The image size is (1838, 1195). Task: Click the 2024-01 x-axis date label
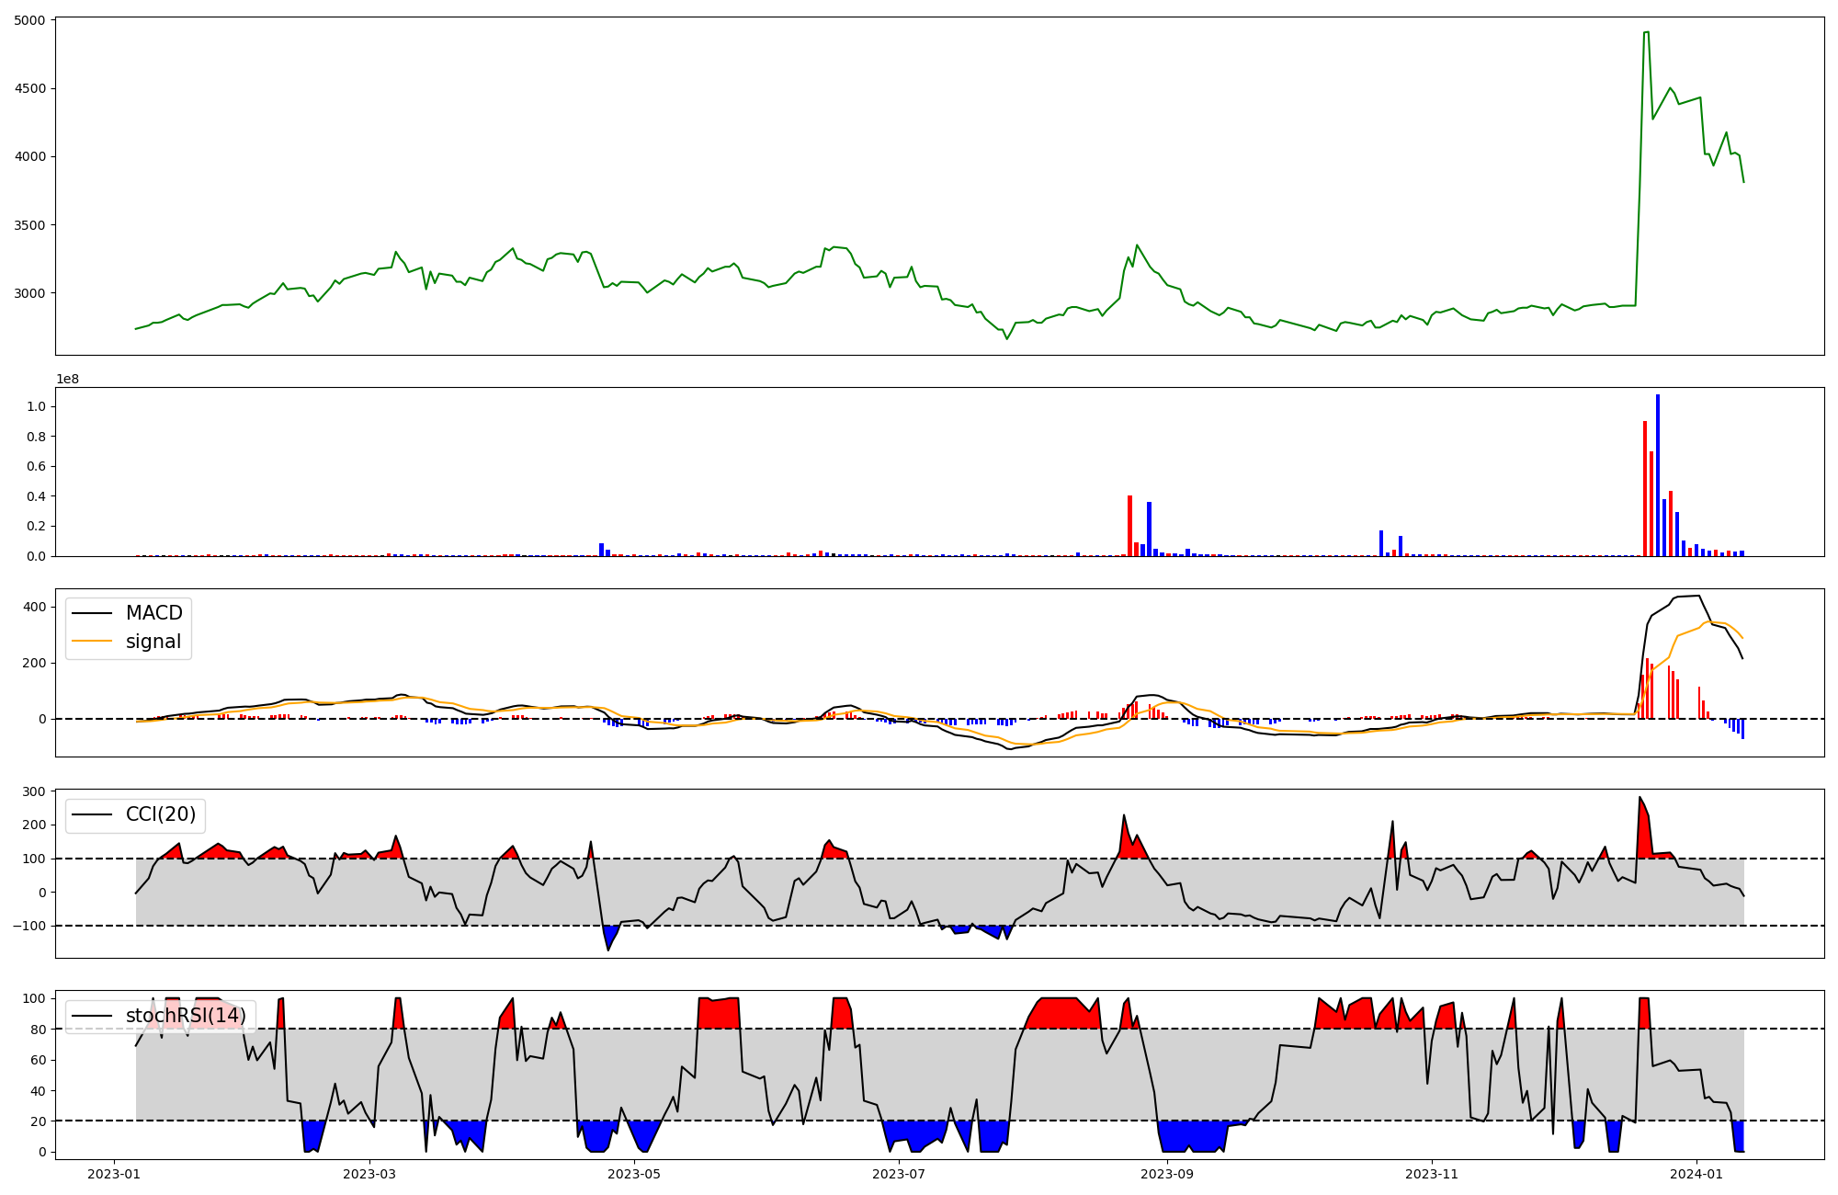(x=1696, y=1174)
